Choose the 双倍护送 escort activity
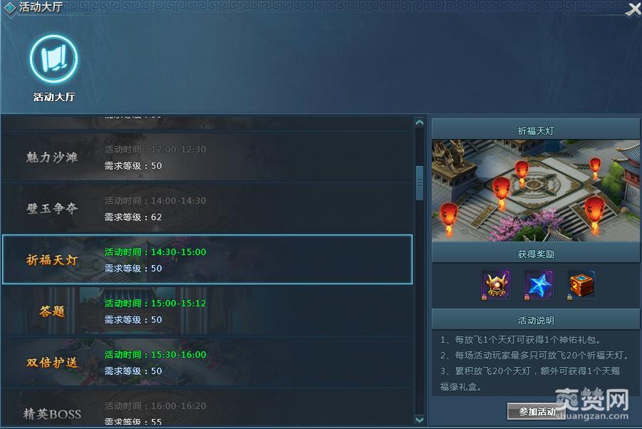Image resolution: width=642 pixels, height=429 pixels. click(207, 362)
